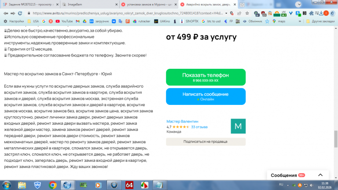338x190 pixels.
Task: Open the rutracker bookmark
Action: pos(141,21)
